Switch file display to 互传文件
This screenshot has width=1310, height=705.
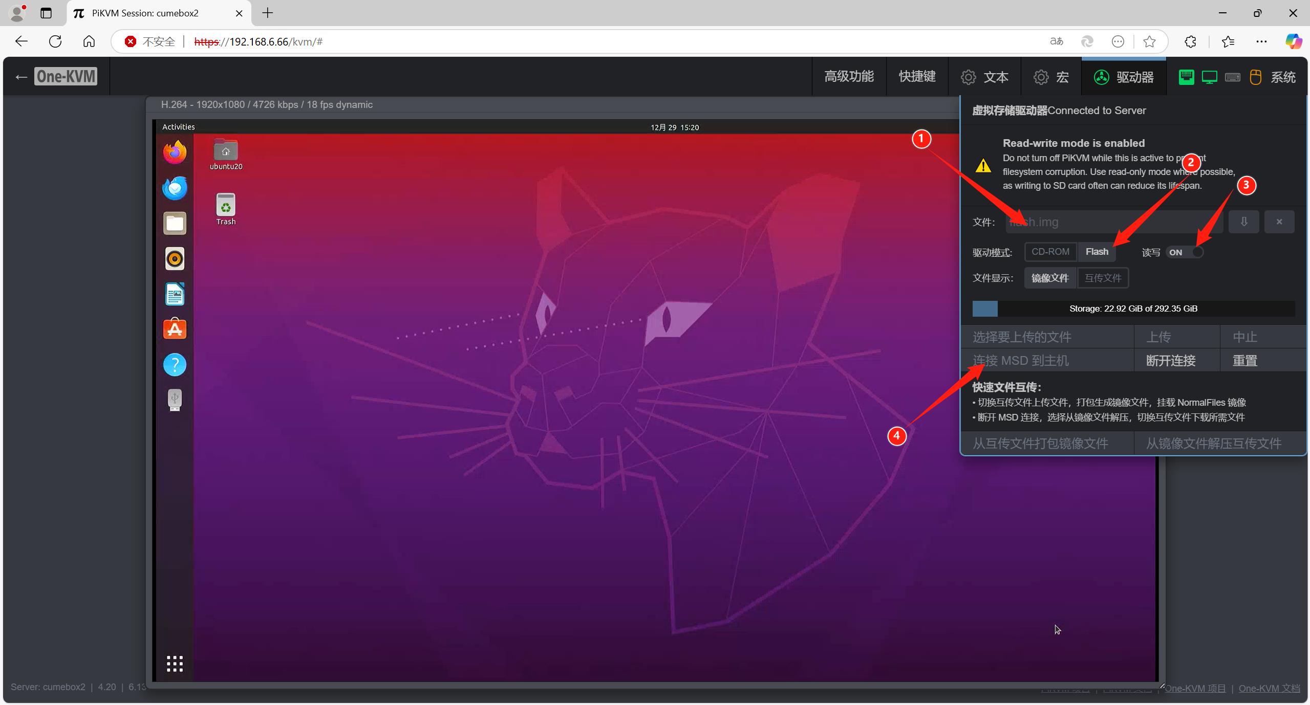[x=1103, y=278]
